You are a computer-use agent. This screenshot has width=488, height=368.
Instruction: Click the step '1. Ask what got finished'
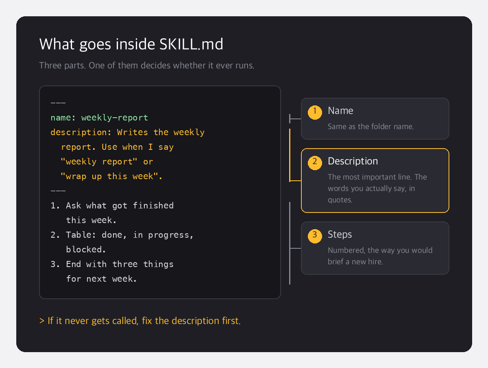(x=112, y=206)
